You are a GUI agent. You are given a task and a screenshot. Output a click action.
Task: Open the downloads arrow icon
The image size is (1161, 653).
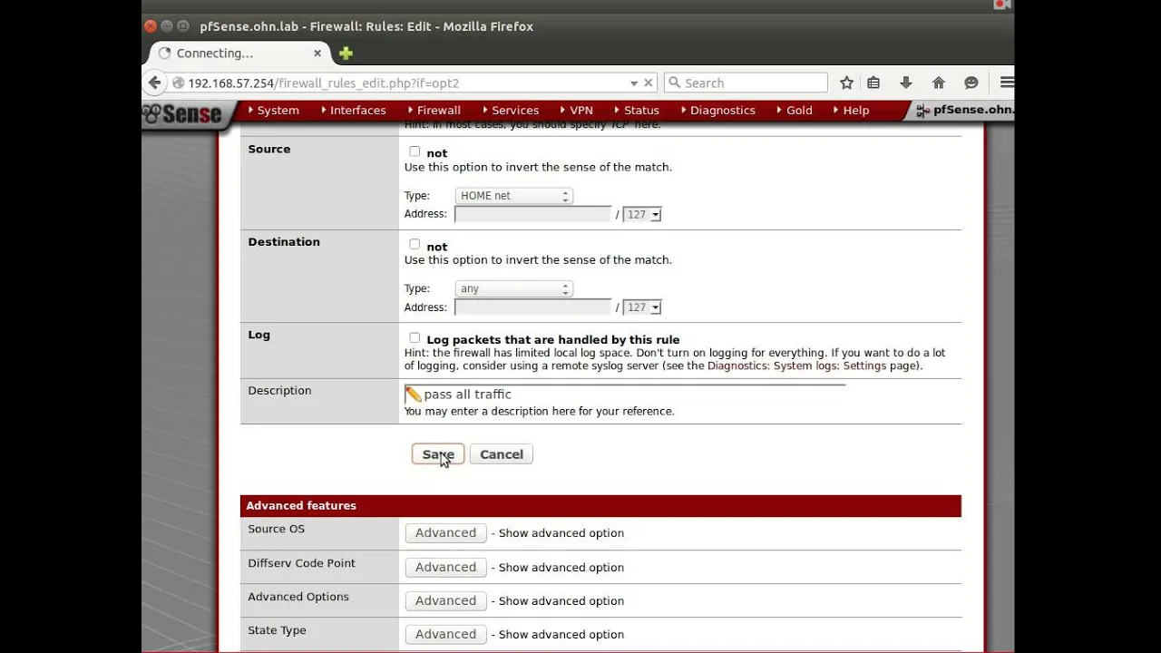point(905,83)
